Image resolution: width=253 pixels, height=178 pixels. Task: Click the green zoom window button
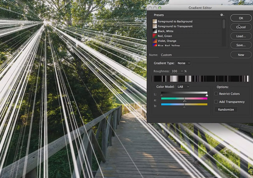pyautogui.click(x=160, y=7)
